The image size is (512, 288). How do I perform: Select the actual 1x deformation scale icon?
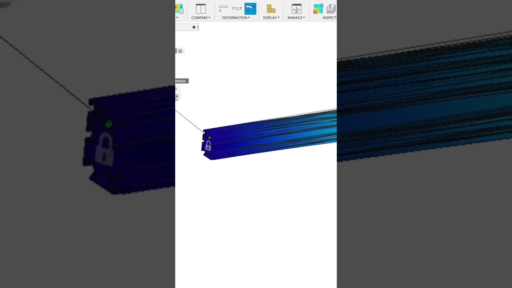(250, 9)
